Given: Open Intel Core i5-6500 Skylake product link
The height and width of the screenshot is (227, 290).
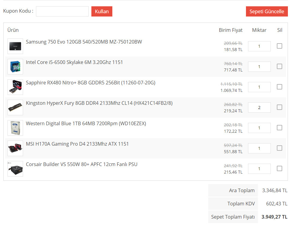Looking at the screenshot, I should 74,62.
